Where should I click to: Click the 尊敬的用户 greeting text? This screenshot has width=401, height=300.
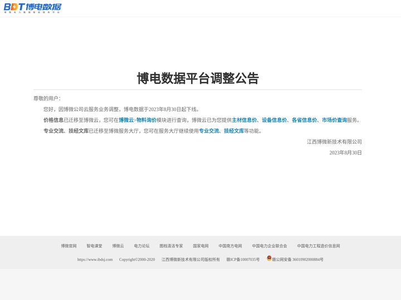tap(47, 98)
